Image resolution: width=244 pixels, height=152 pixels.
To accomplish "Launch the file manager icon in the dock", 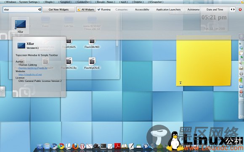I will [x=47, y=146].
